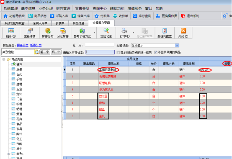Open 销售出库 toolbar shortcut

81,16
